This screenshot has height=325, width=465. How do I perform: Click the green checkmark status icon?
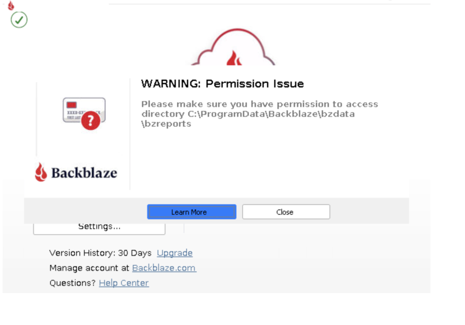tap(19, 20)
